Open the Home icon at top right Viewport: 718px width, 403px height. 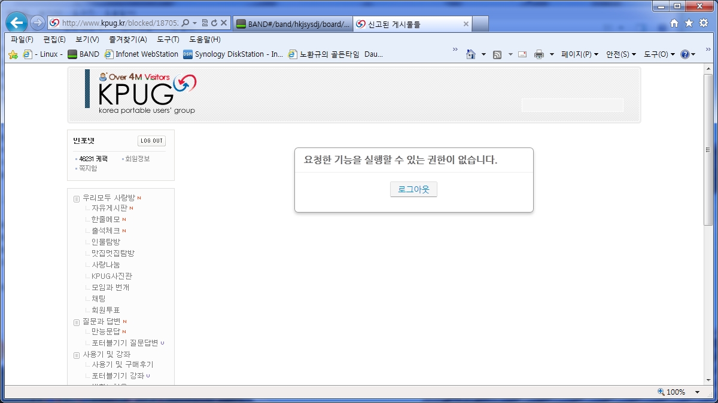(x=674, y=23)
